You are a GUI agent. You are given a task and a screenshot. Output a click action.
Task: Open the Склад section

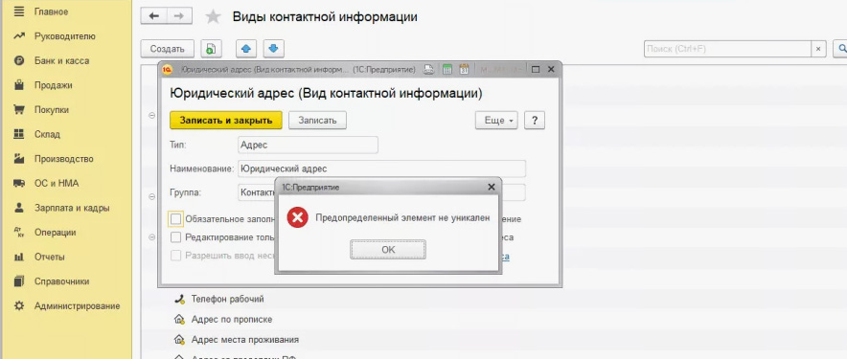pos(47,134)
